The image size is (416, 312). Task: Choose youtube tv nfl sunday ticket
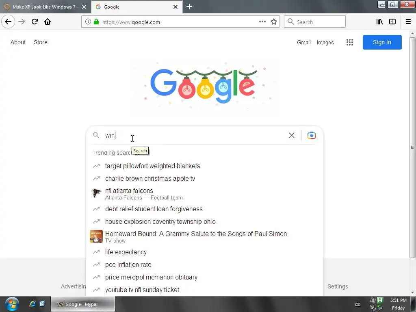pos(205,290)
